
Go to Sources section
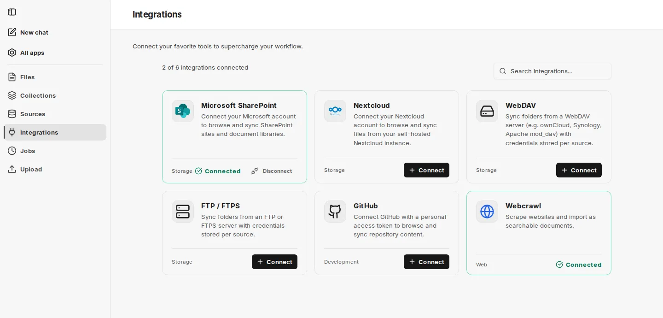(x=55, y=114)
